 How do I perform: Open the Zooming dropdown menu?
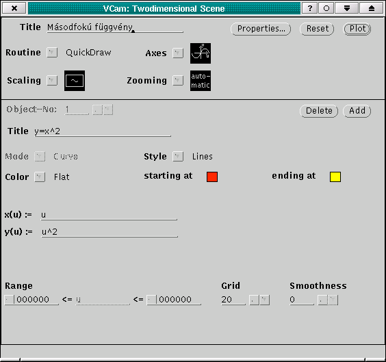point(178,81)
